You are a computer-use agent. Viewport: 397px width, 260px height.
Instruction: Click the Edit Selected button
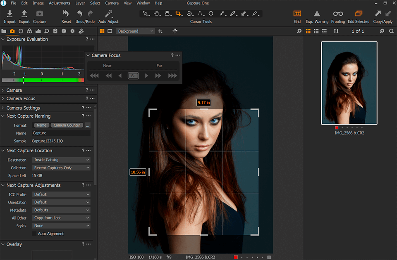click(358, 14)
